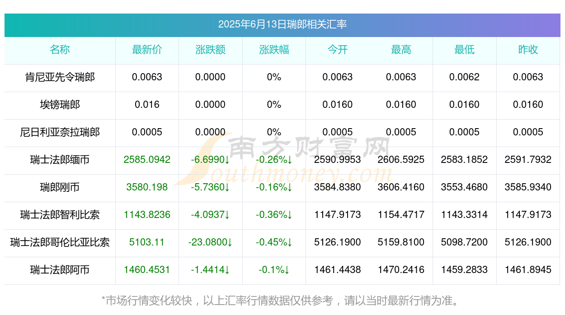Click opening value 1461.4438
This screenshot has width=565, height=315.
(338, 270)
